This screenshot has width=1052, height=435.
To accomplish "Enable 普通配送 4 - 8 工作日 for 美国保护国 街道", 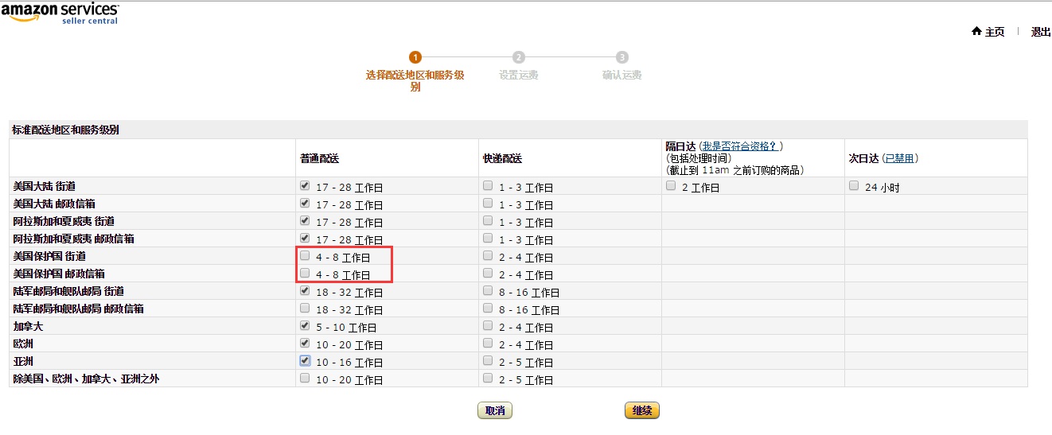I will tap(305, 256).
